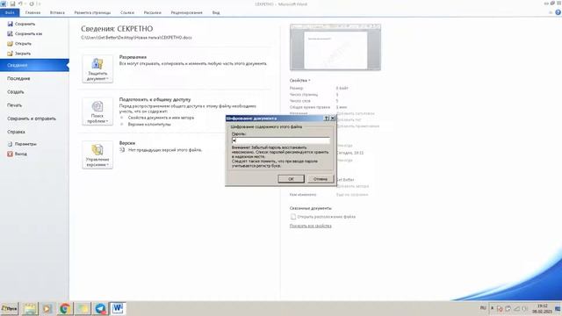The image size is (562, 316).
Task: Click the RU language indicator in tray
Action: tap(483, 308)
